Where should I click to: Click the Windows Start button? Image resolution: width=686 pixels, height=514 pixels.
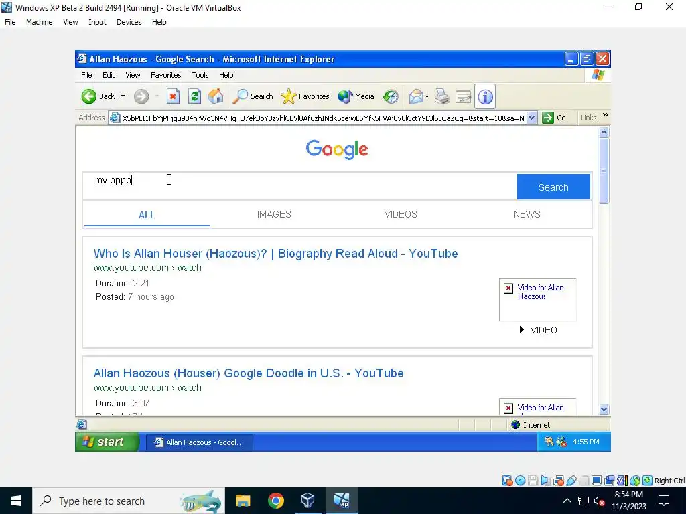coord(16,501)
